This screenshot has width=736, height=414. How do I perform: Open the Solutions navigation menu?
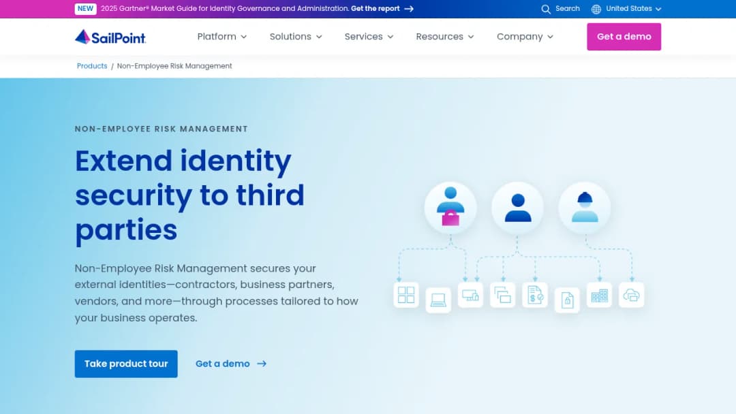pyautogui.click(x=296, y=37)
